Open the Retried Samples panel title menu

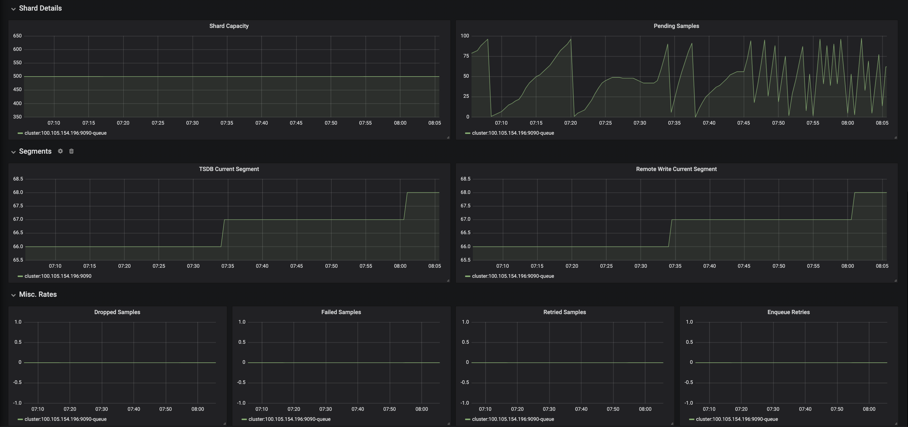[x=564, y=312]
